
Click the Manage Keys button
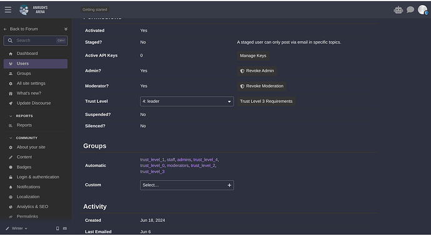tap(253, 55)
